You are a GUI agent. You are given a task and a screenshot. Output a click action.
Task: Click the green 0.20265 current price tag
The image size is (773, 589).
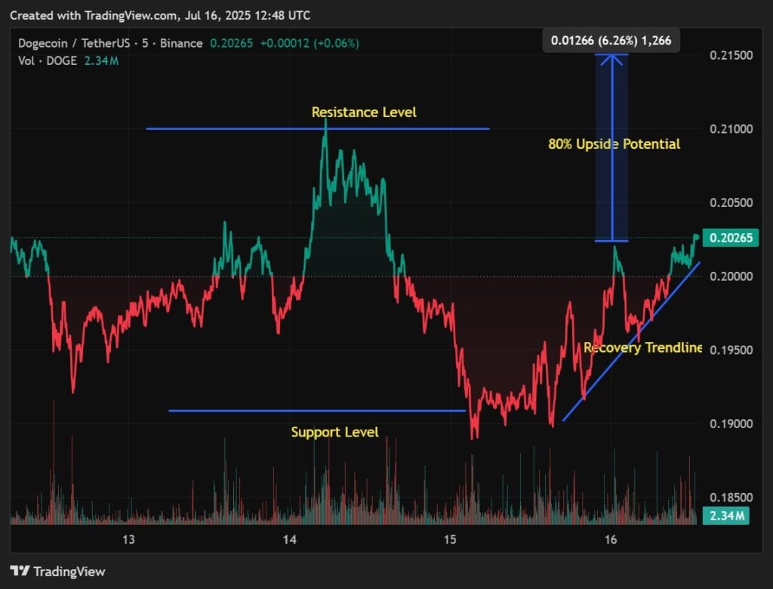click(731, 238)
